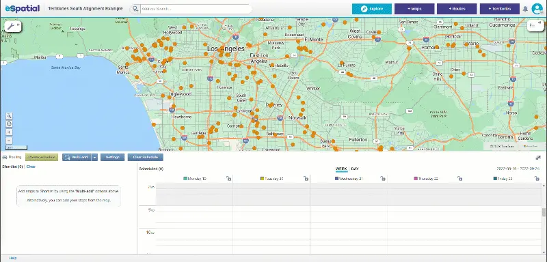Click the Clear shortlist link
The width and height of the screenshot is (547, 262).
(x=31, y=166)
